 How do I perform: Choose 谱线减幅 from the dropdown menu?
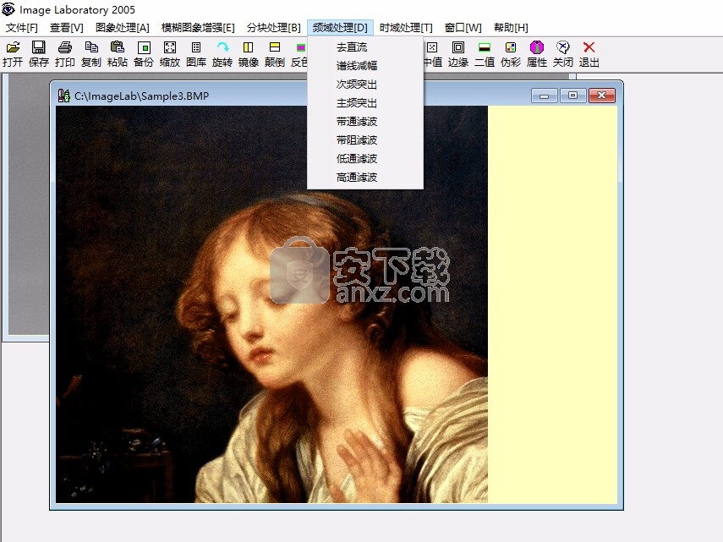tap(365, 66)
